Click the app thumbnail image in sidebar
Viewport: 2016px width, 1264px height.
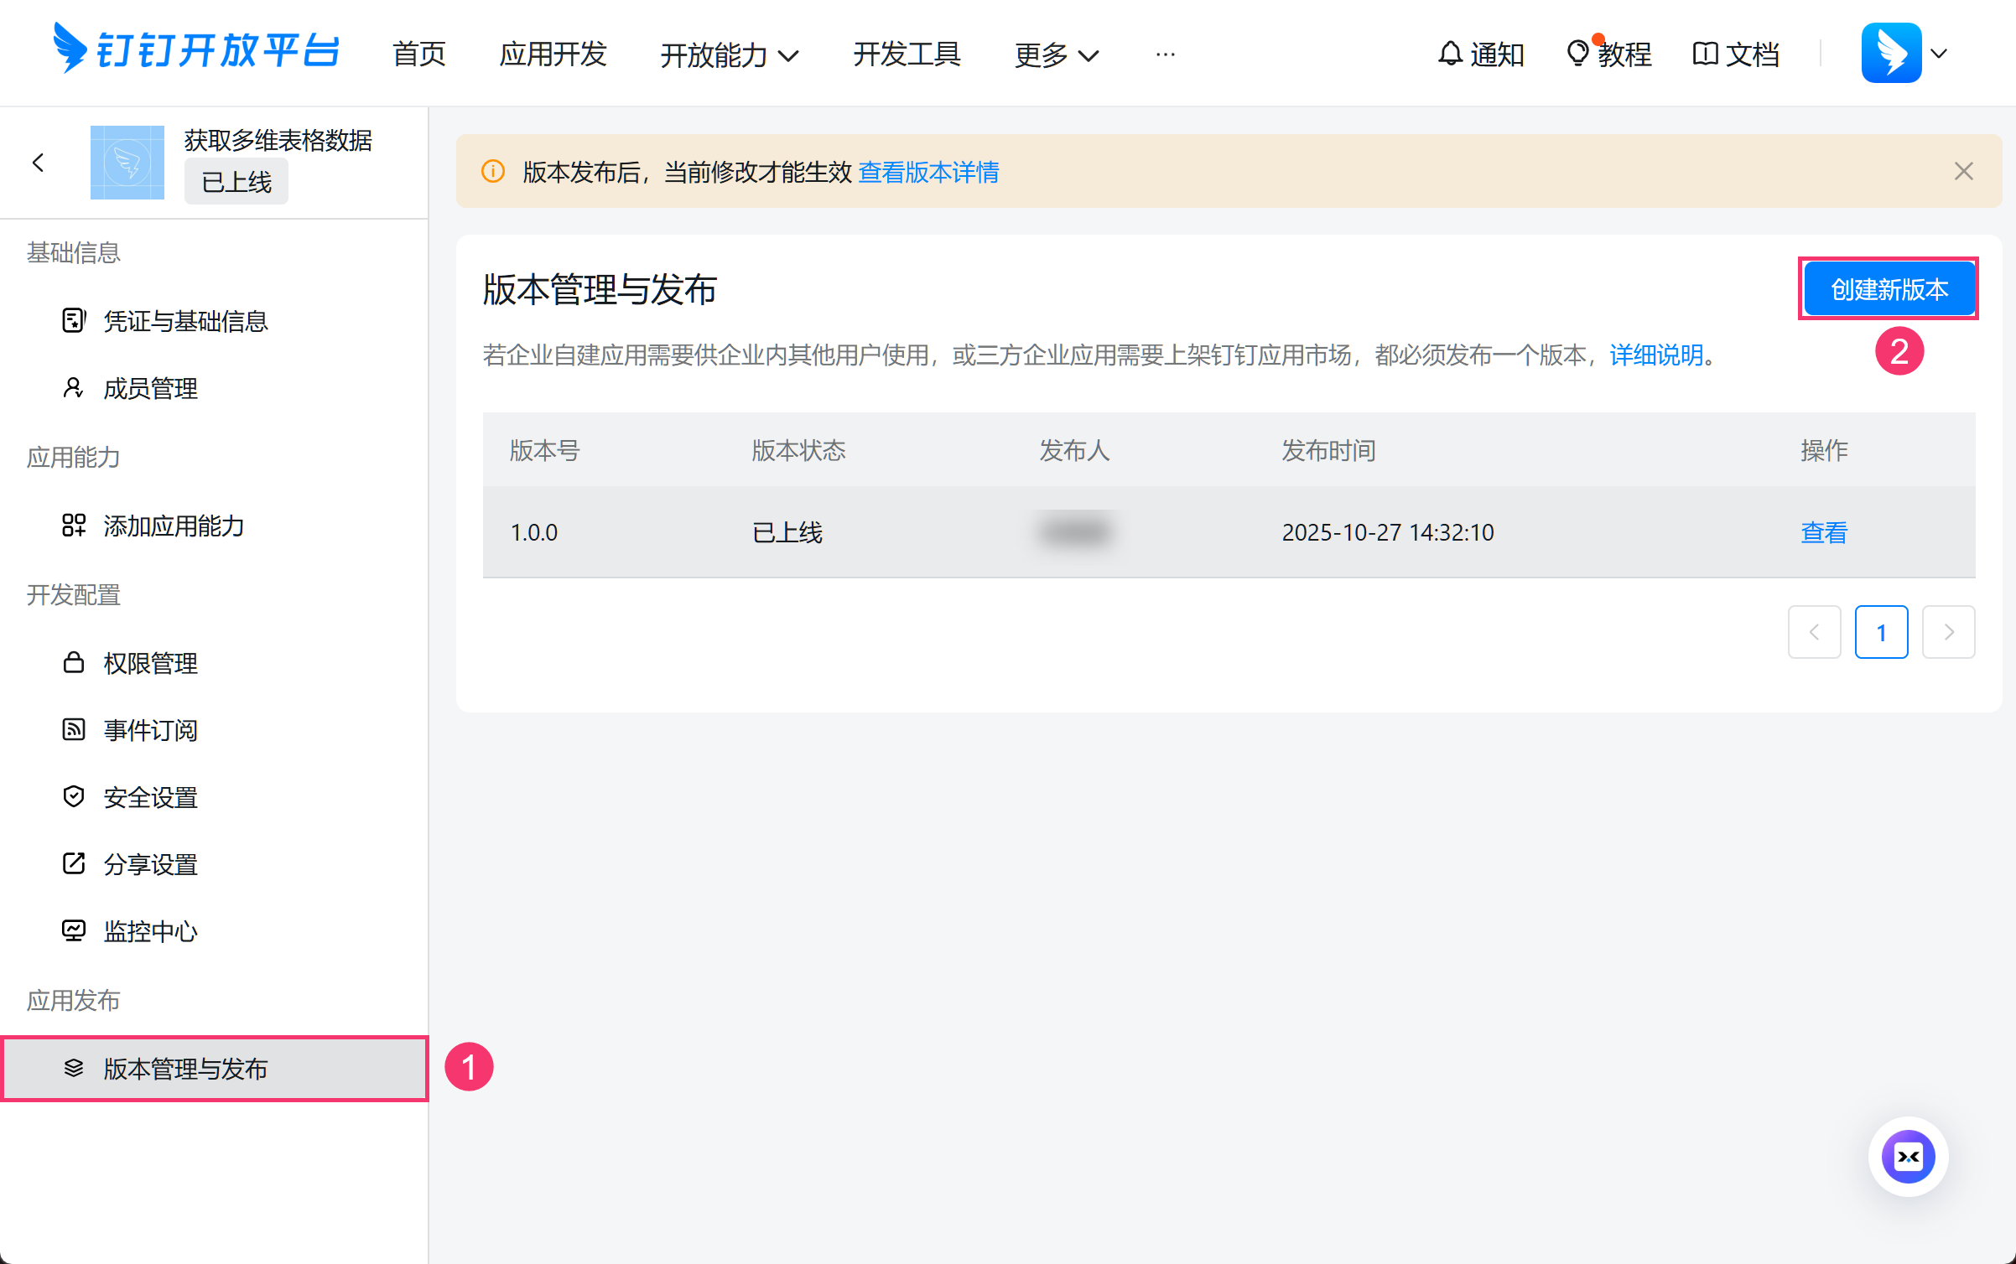[x=127, y=163]
